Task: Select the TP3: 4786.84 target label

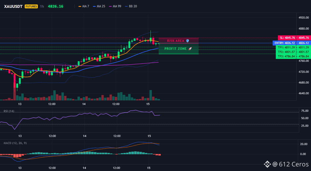Action: click(x=286, y=57)
